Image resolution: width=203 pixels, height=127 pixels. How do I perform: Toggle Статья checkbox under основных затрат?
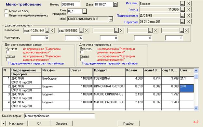tap(8, 59)
